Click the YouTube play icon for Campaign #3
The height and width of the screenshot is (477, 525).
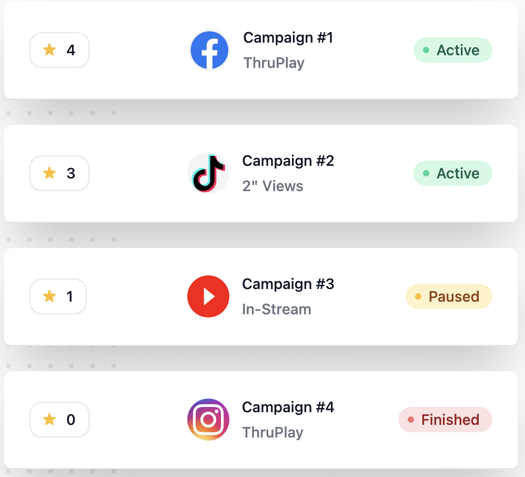208,296
